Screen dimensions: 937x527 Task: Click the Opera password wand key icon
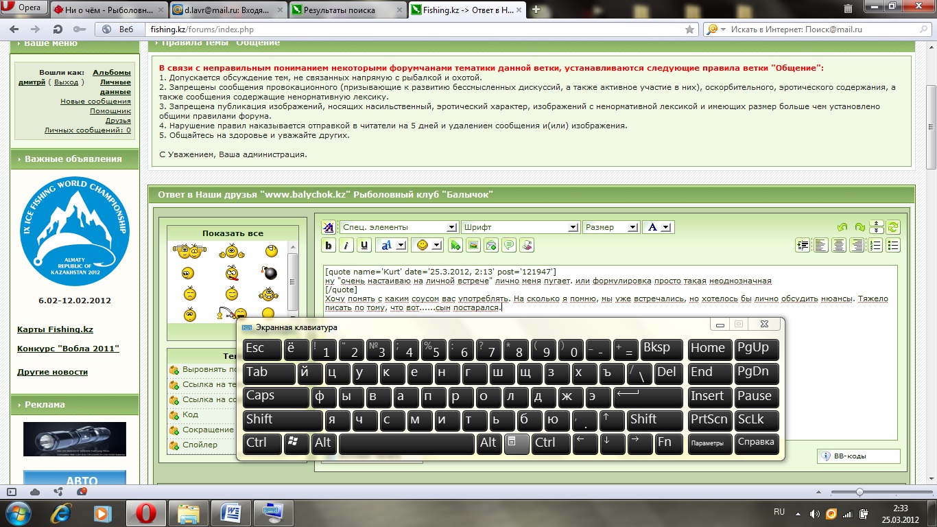(x=80, y=30)
